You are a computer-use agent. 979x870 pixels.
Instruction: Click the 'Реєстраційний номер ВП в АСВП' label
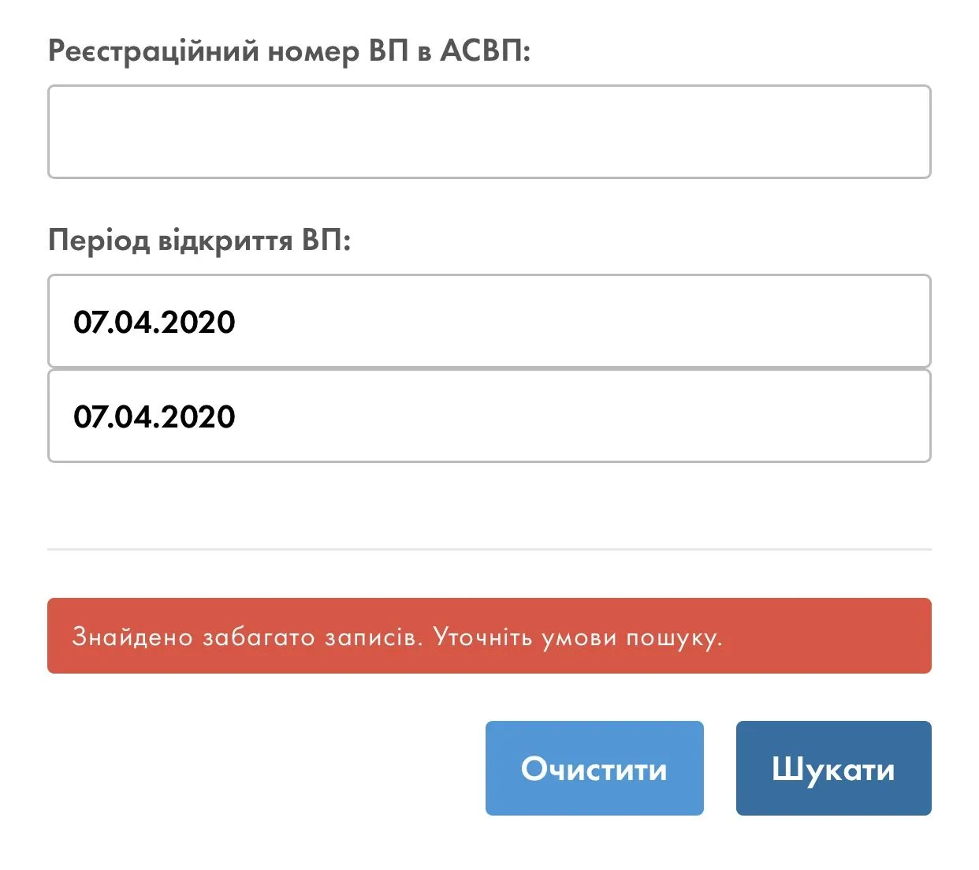click(288, 51)
